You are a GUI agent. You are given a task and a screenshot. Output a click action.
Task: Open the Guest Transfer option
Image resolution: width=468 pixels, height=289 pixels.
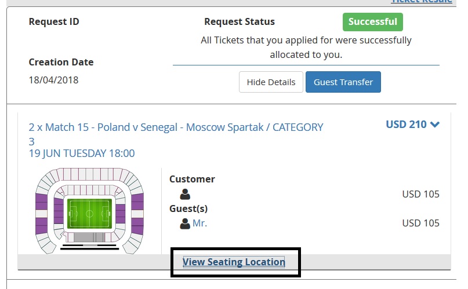[343, 82]
